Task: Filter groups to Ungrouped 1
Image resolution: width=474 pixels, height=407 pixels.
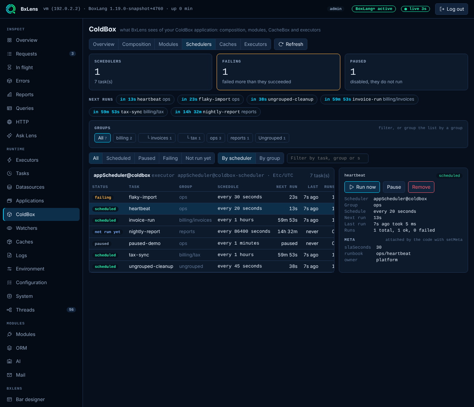Action: (x=272, y=138)
